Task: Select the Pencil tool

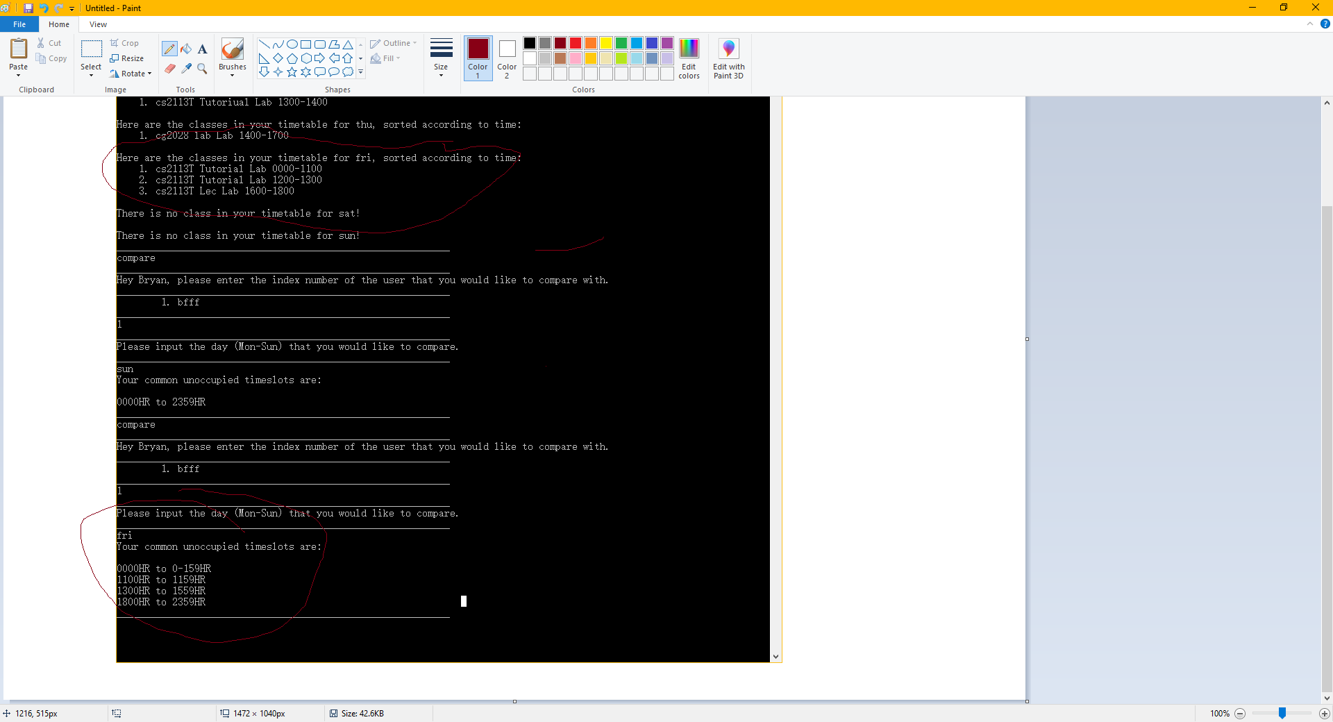Action: [169, 49]
